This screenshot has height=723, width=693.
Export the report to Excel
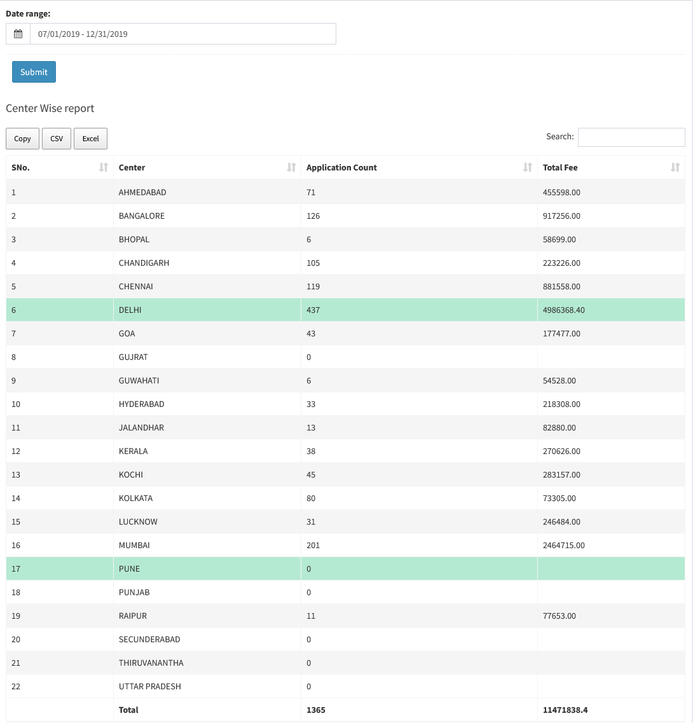(90, 139)
